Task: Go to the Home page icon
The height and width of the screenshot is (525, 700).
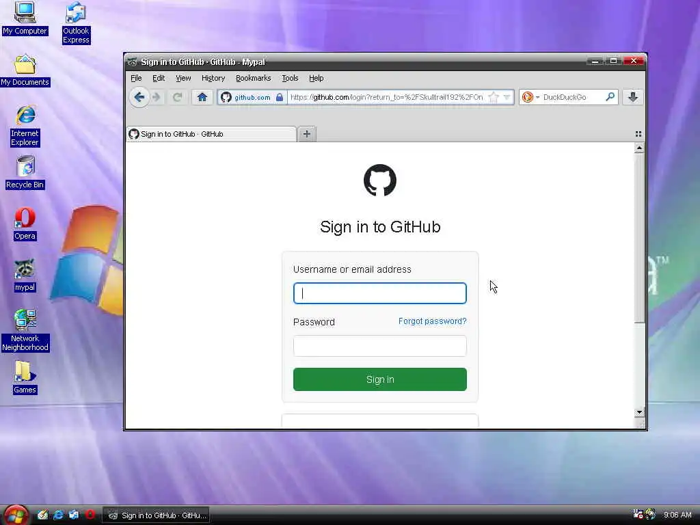Action: [202, 97]
